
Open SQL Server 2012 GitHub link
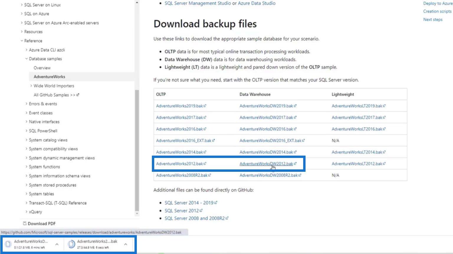(x=183, y=211)
